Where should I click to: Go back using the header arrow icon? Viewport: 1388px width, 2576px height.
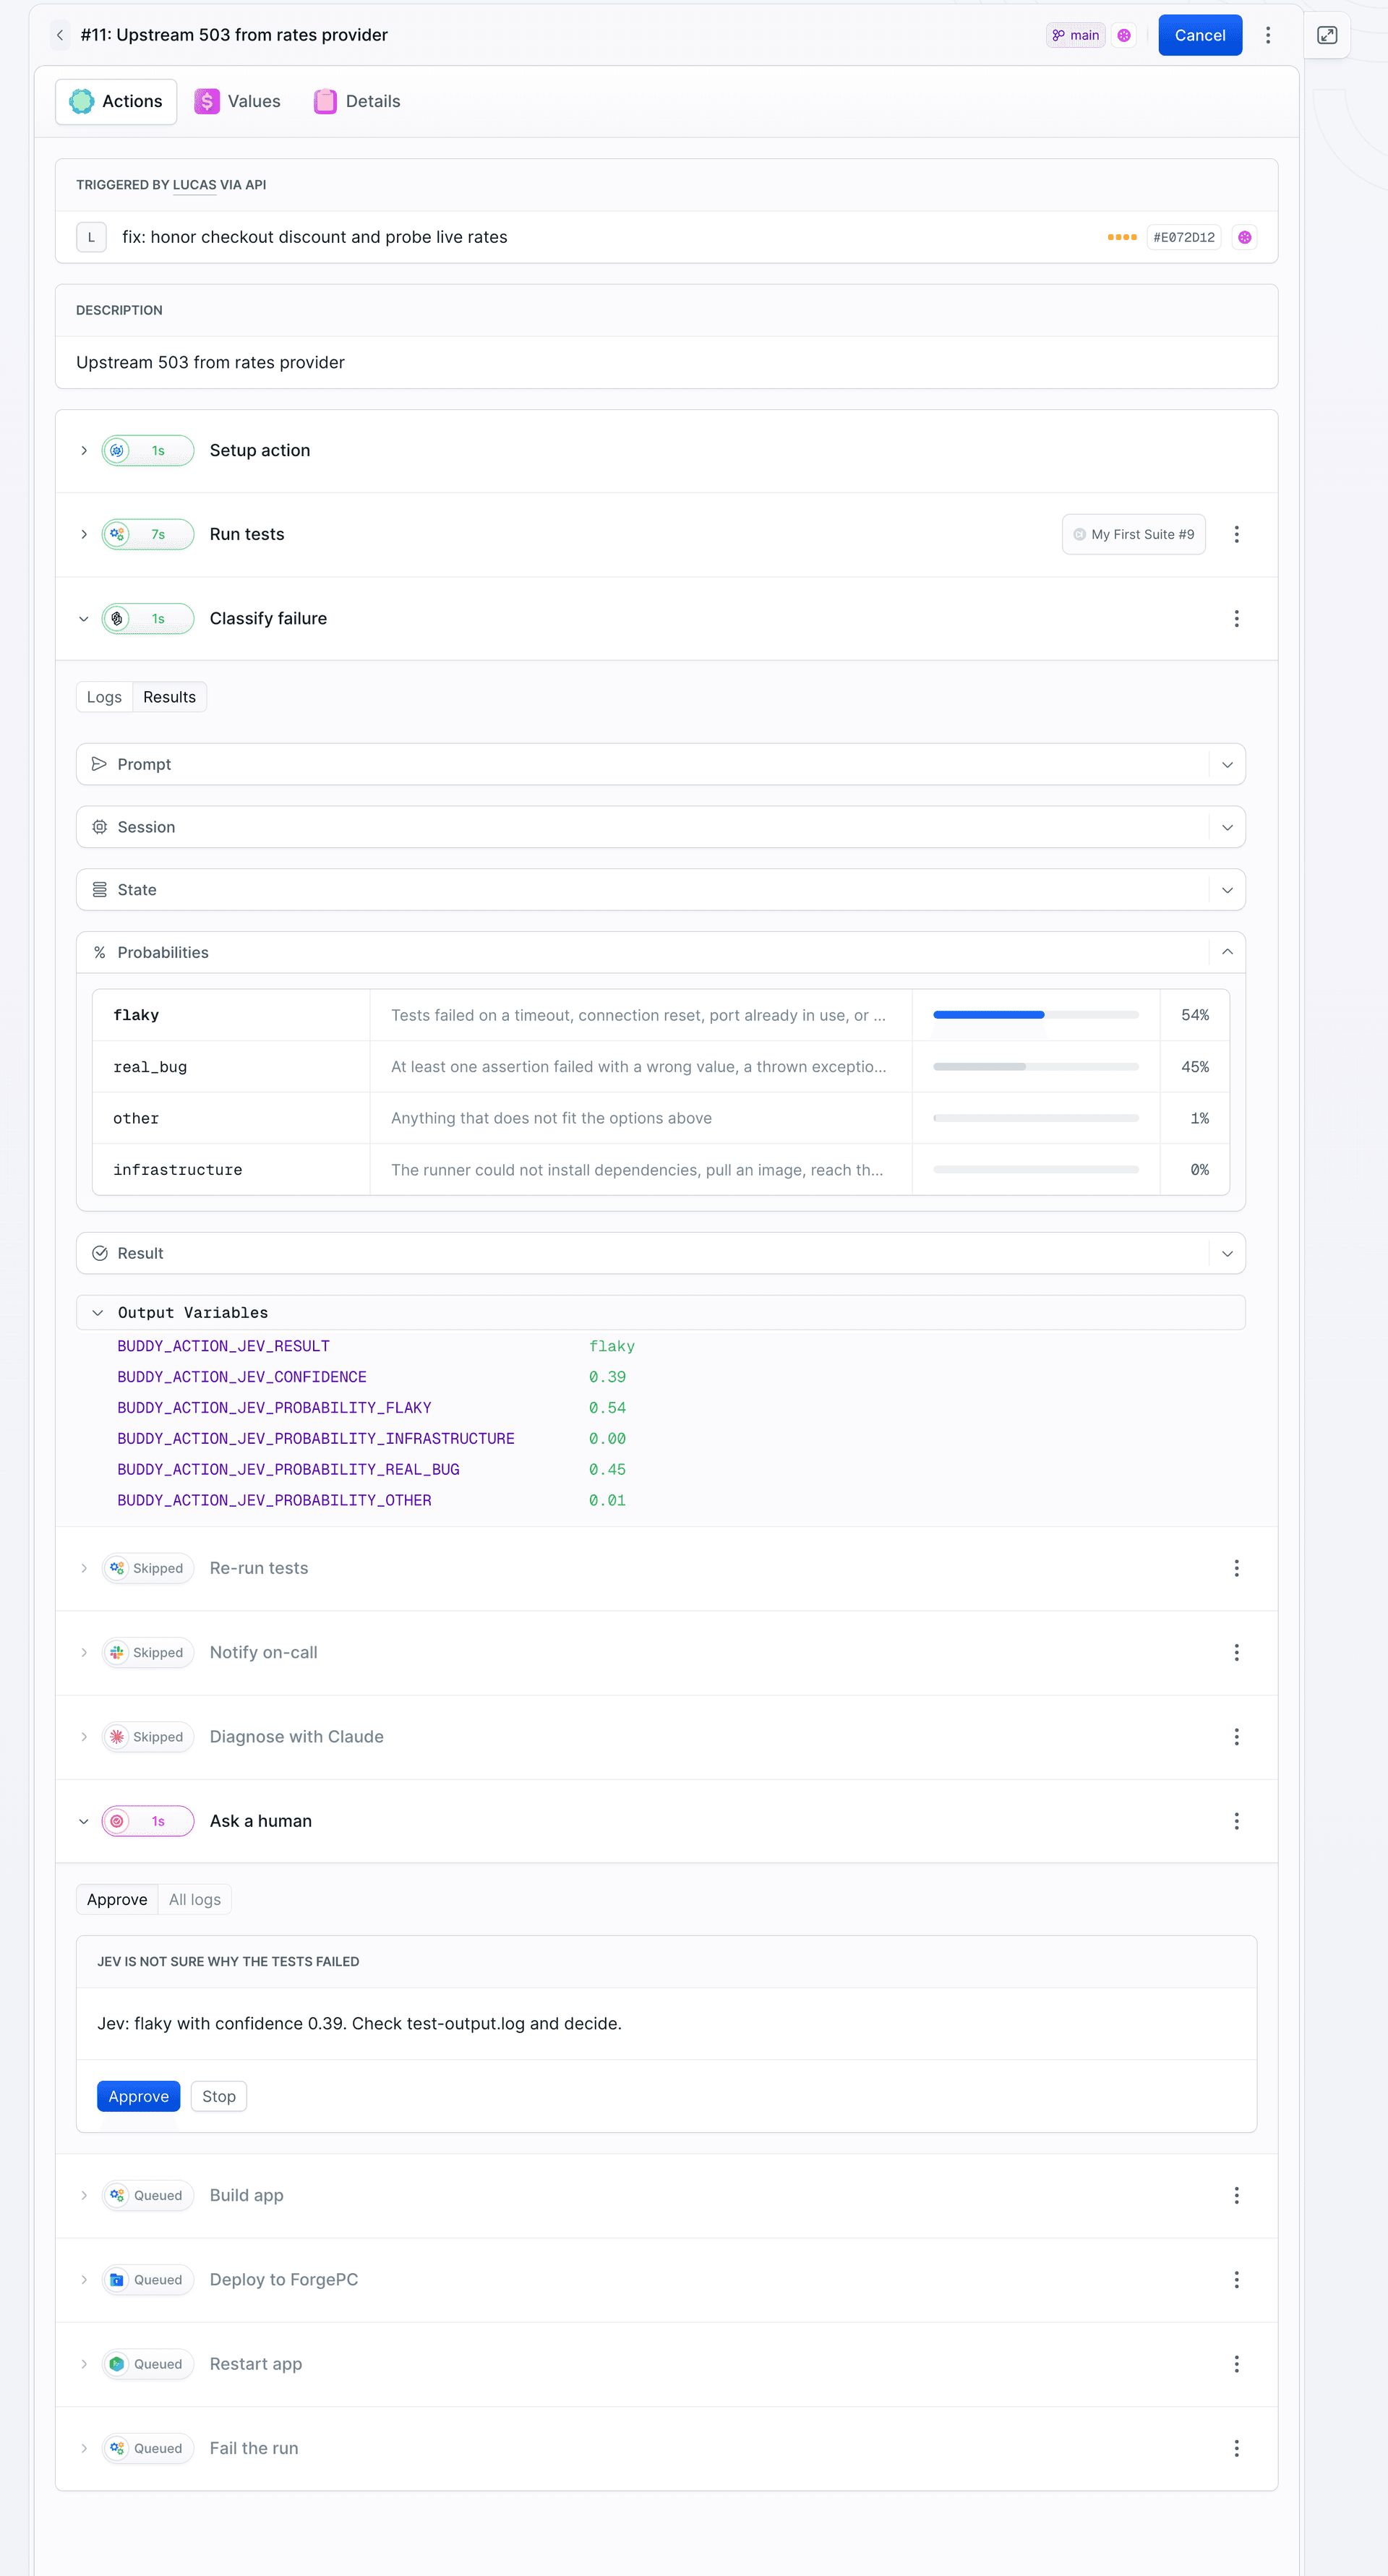pyautogui.click(x=60, y=35)
